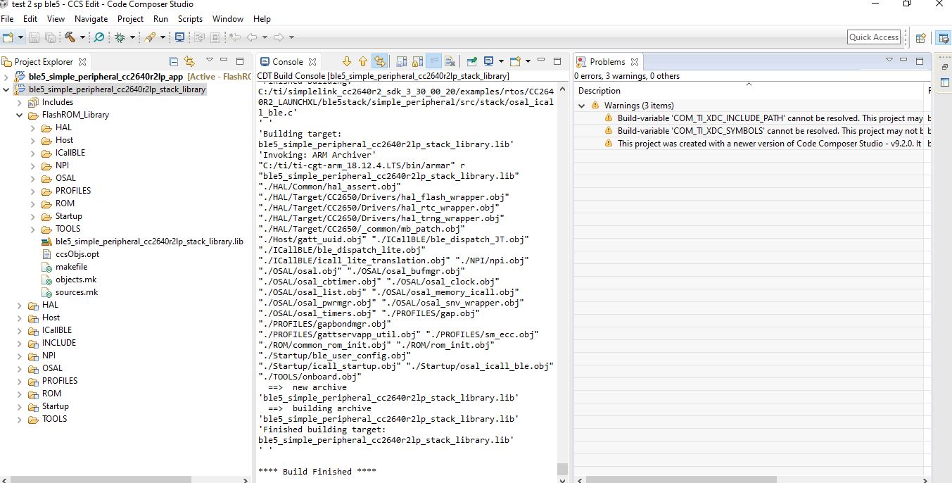The height and width of the screenshot is (483, 952).
Task: Click the last edit location arrow icon
Action: 234,37
